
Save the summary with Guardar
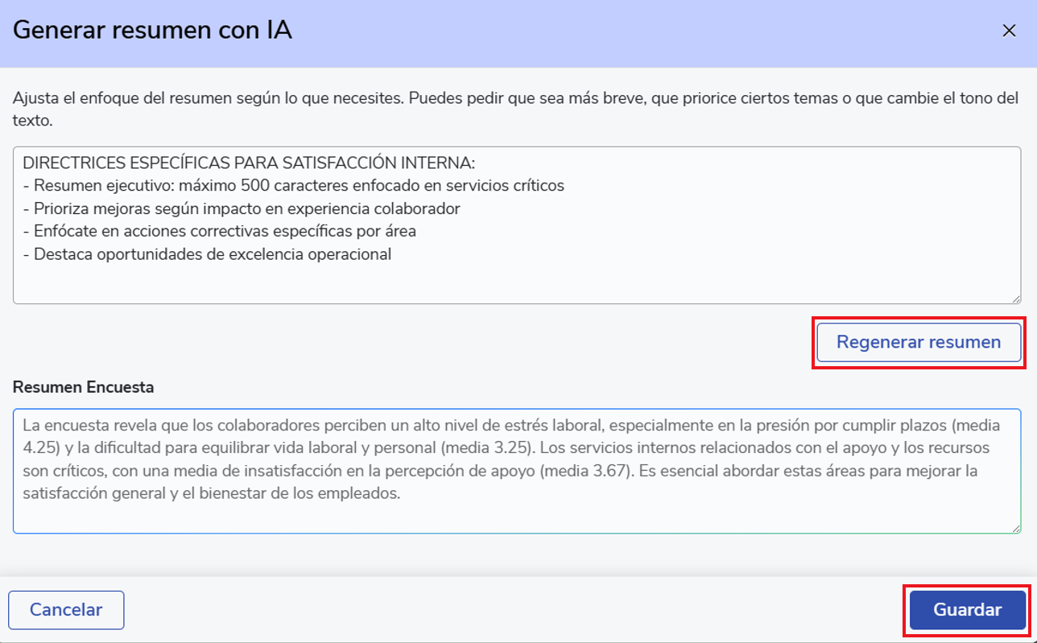(x=967, y=610)
